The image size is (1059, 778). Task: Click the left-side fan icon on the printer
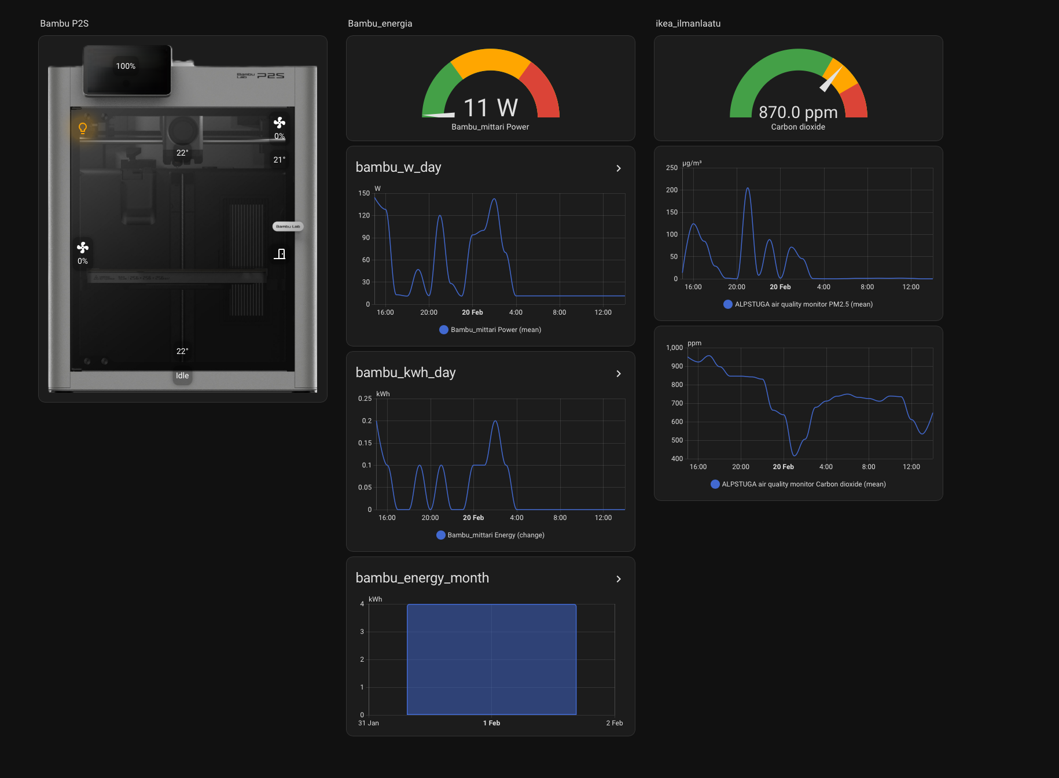(x=83, y=248)
